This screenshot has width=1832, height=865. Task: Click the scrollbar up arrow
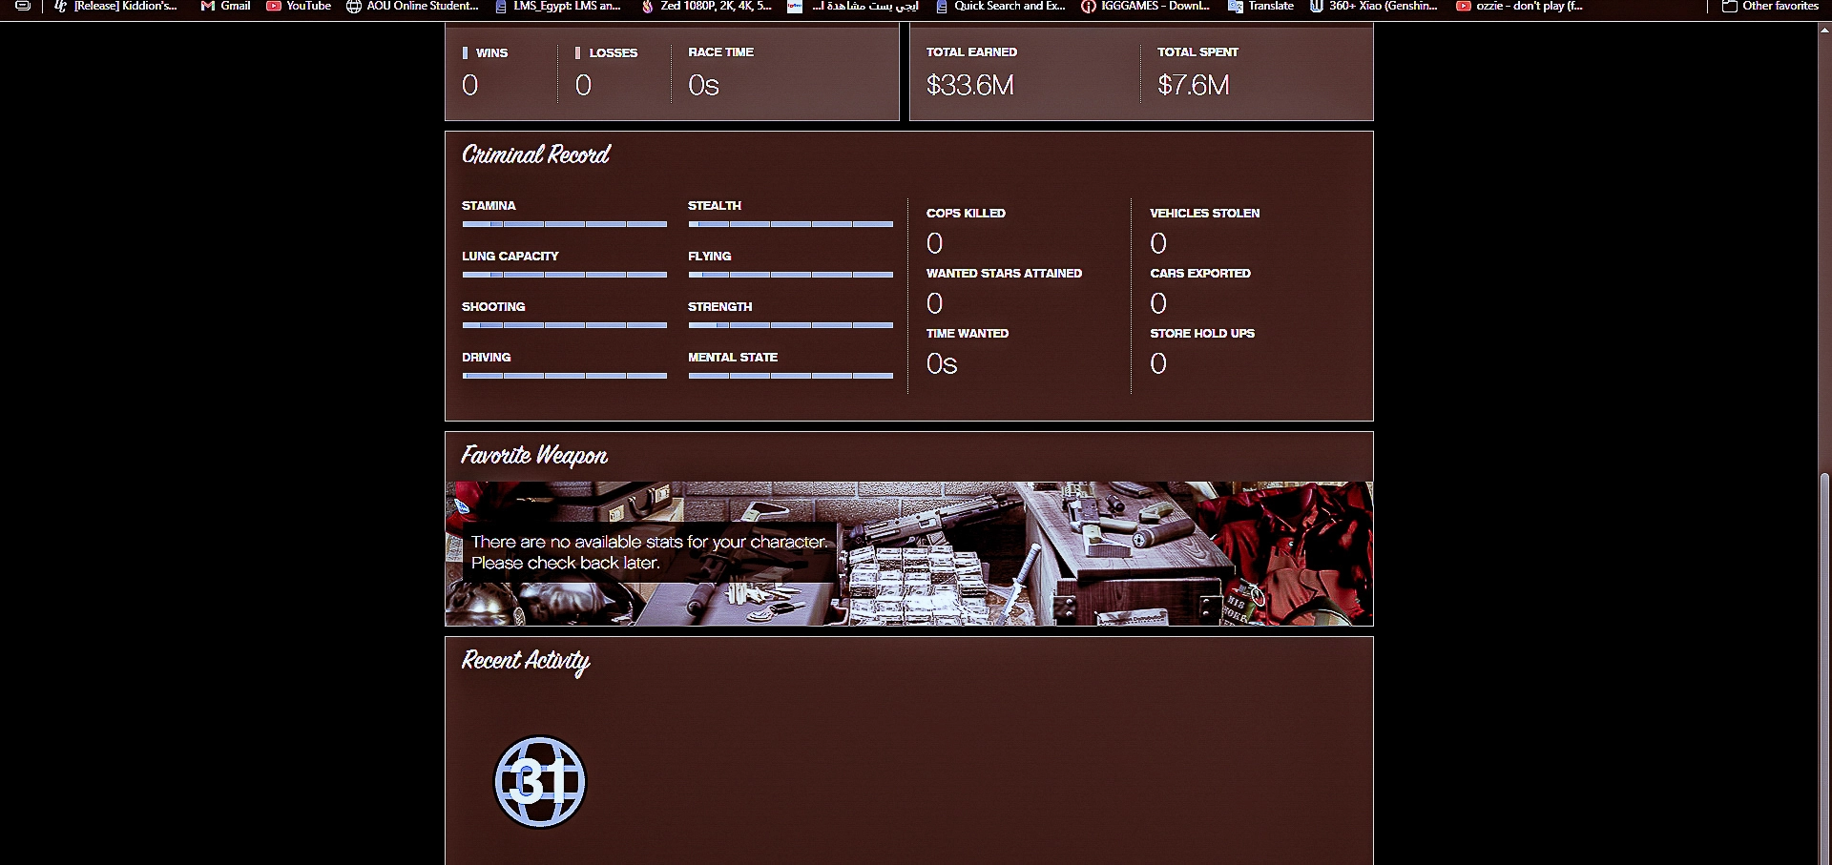click(x=1824, y=30)
